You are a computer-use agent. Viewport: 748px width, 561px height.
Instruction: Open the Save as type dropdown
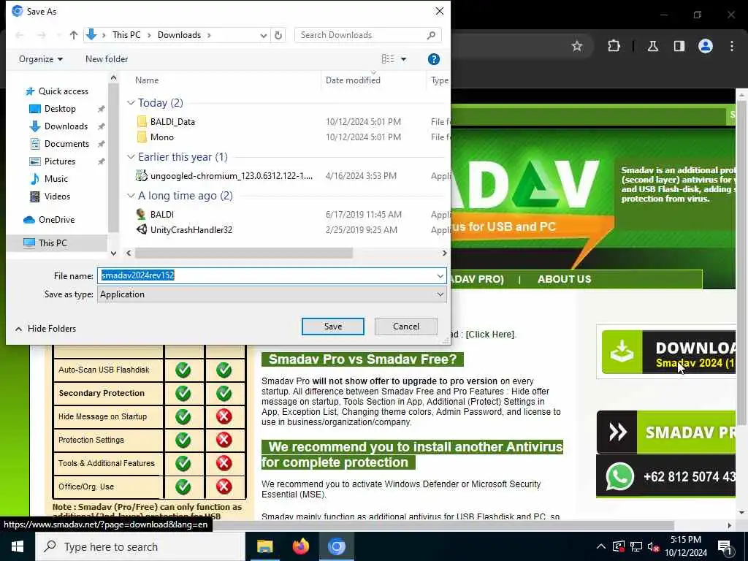tap(440, 294)
